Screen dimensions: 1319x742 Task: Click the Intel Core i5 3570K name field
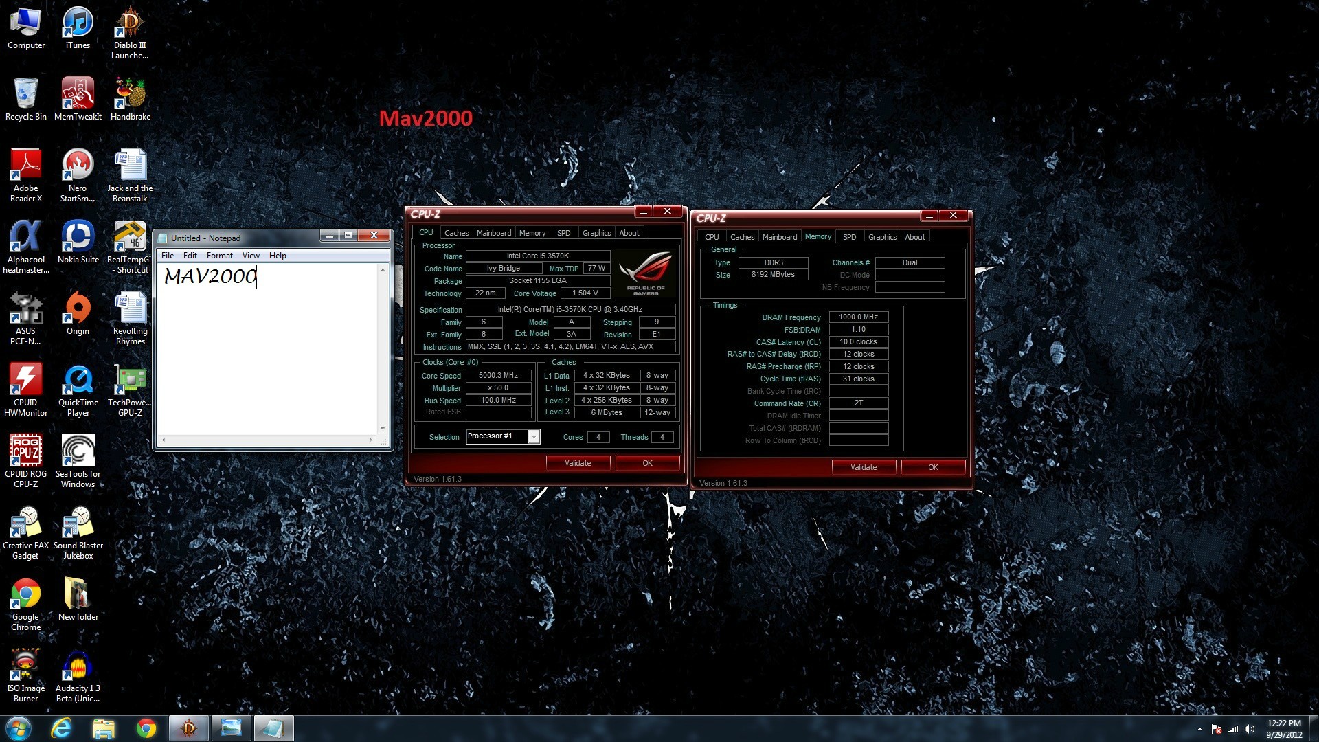pos(538,256)
